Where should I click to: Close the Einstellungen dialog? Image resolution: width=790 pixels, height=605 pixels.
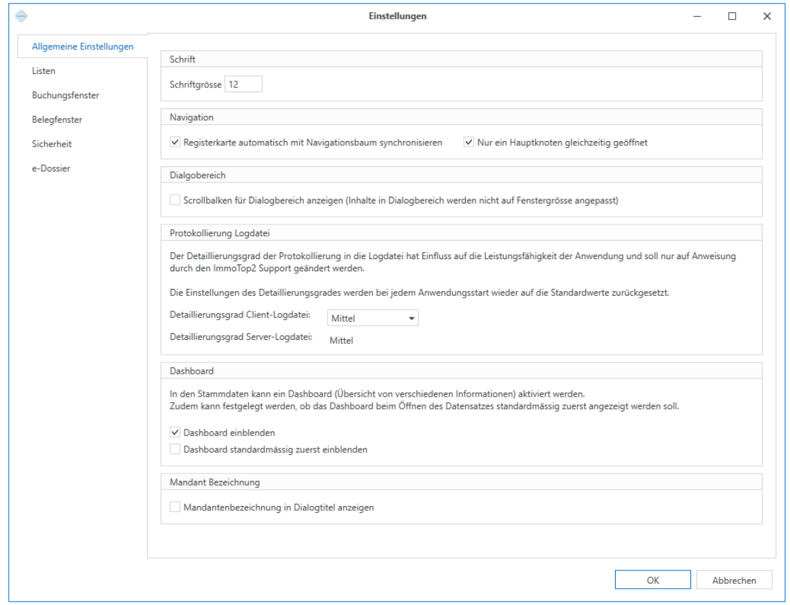(767, 16)
